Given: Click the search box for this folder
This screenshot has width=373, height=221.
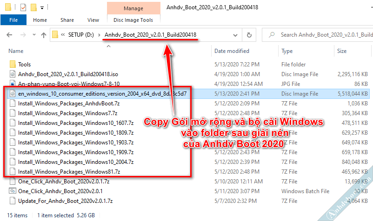Looking at the screenshot, I should coord(318,35).
